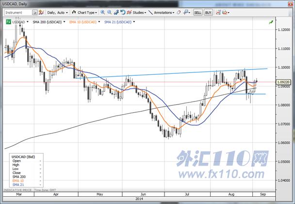Click the print chart icon
295x204 pixels.
pyautogui.click(x=225, y=13)
